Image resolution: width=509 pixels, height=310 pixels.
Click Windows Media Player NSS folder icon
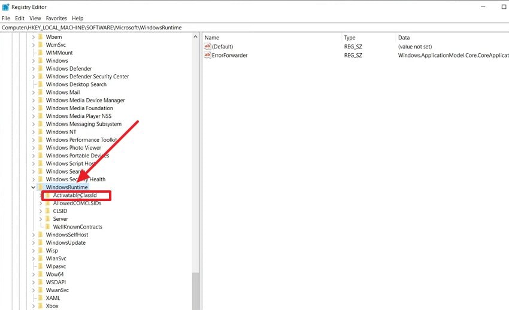click(41, 116)
